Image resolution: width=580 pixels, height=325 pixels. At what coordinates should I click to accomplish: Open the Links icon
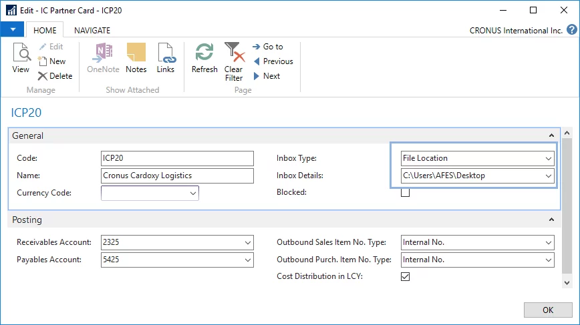tap(165, 57)
